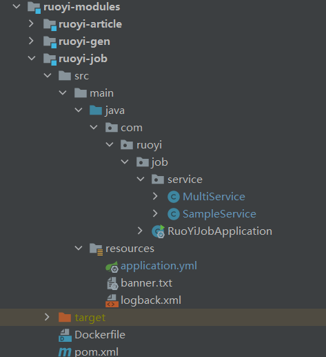Select the main folder name
This screenshot has width=326, height=357.
[x=102, y=93]
